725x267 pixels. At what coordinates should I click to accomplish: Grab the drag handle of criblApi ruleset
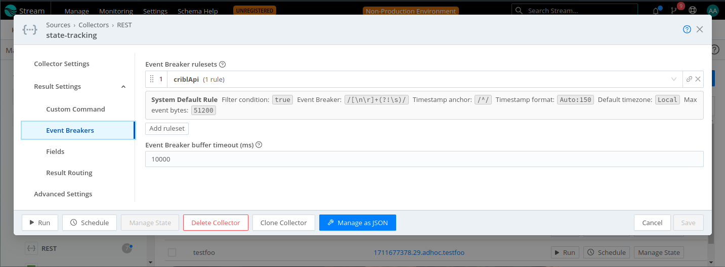(152, 79)
